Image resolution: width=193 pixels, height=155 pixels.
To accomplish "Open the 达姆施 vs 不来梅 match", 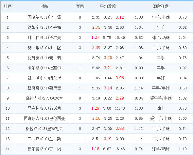I will click(x=44, y=27).
